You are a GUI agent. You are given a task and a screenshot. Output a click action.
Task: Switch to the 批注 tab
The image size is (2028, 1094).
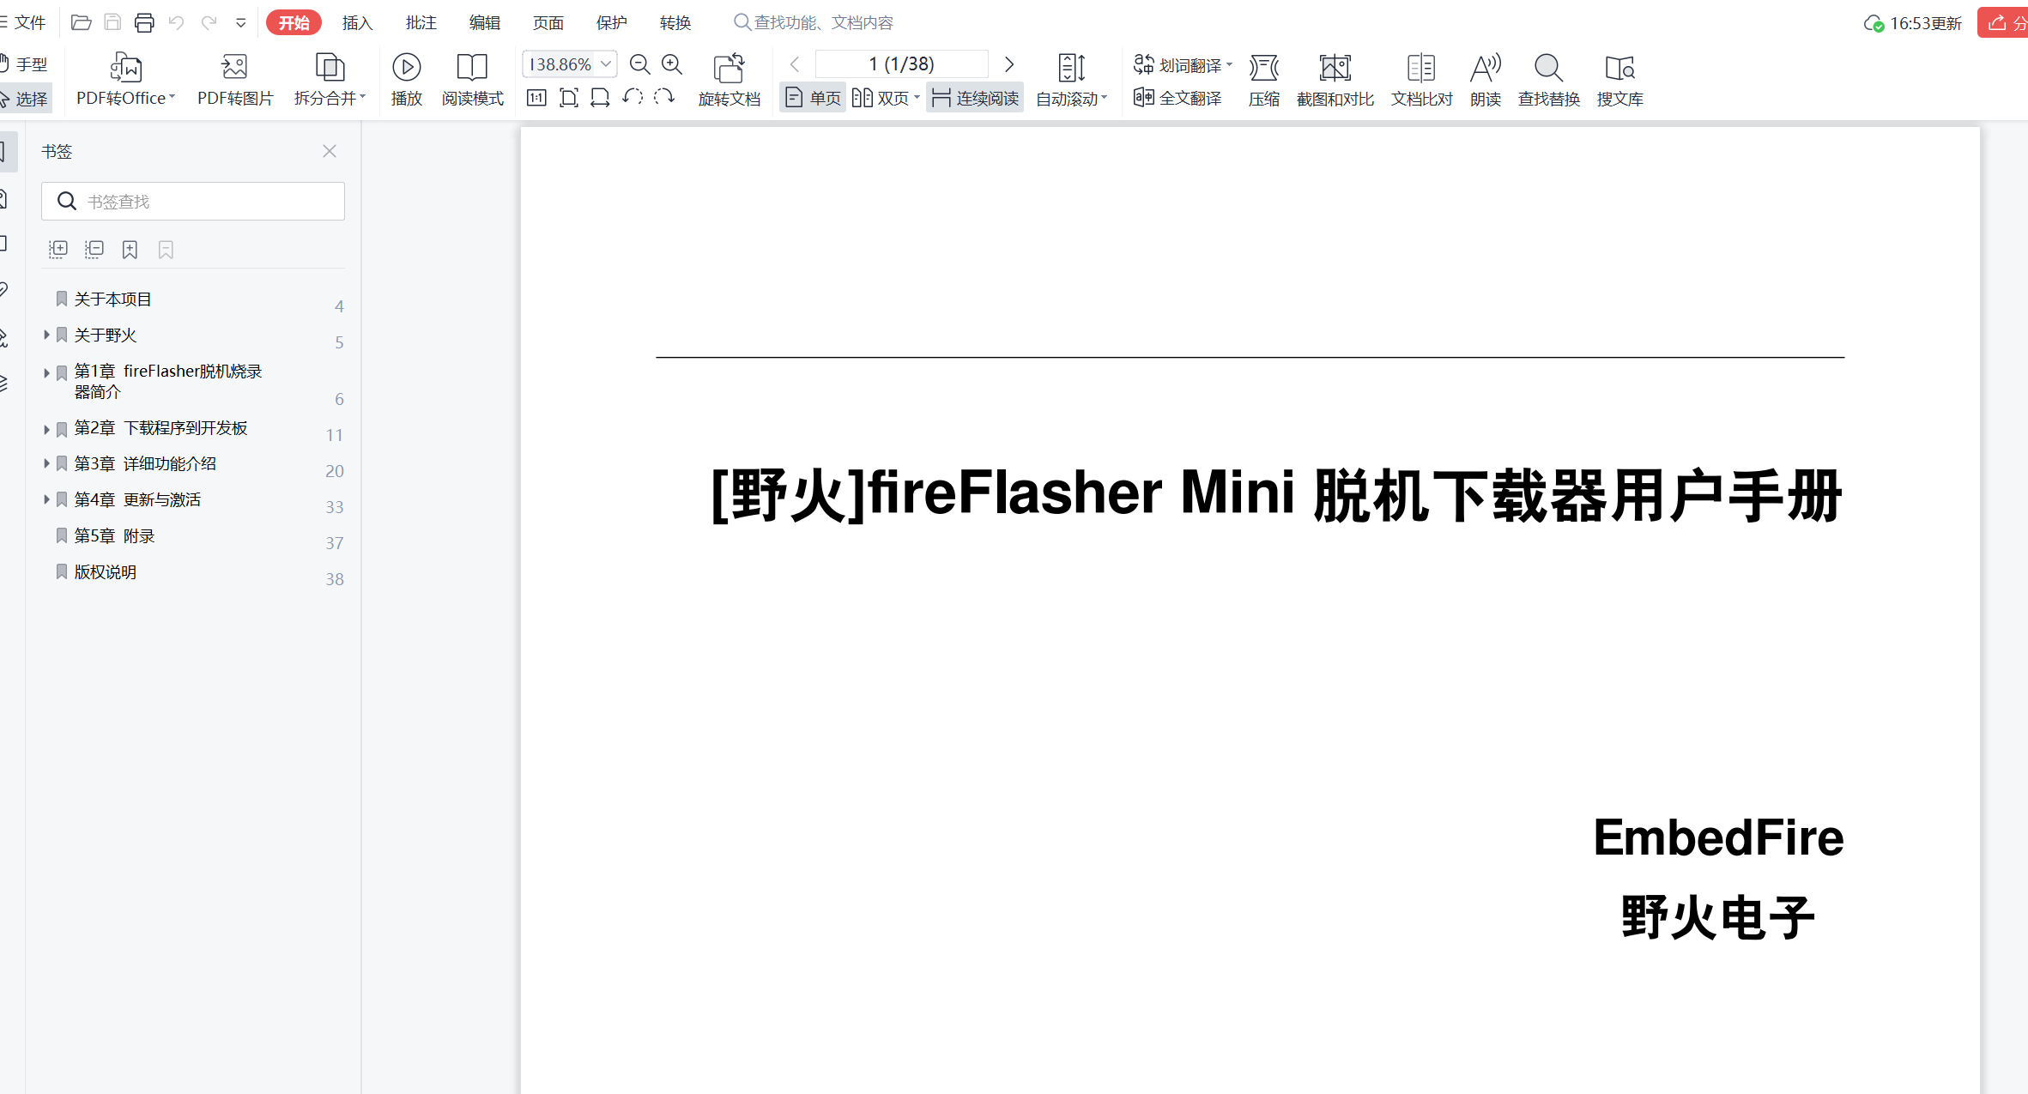click(x=421, y=22)
